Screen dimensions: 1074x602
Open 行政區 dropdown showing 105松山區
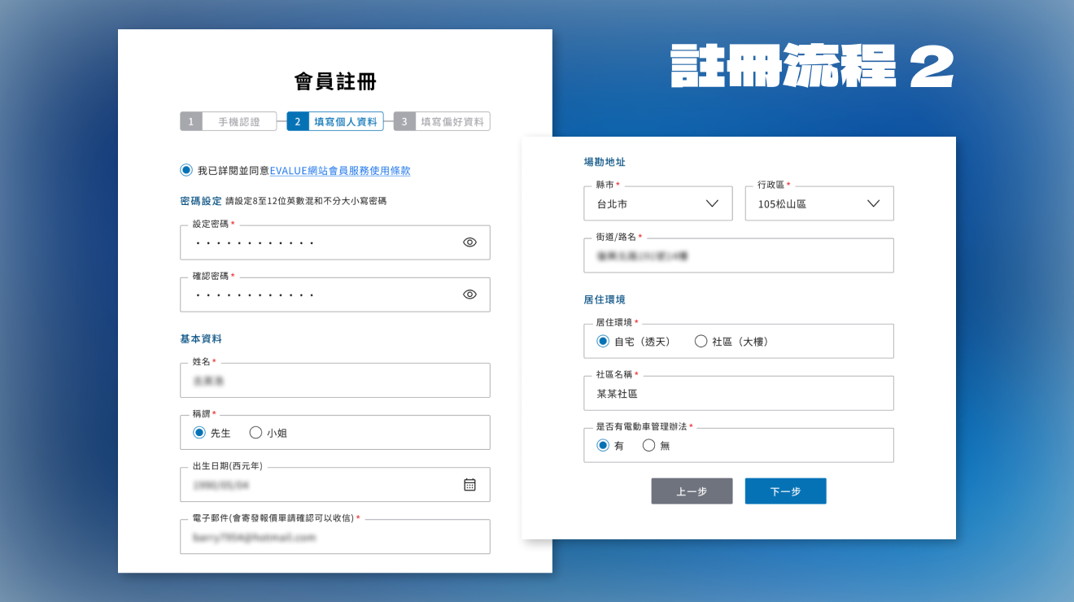(819, 203)
